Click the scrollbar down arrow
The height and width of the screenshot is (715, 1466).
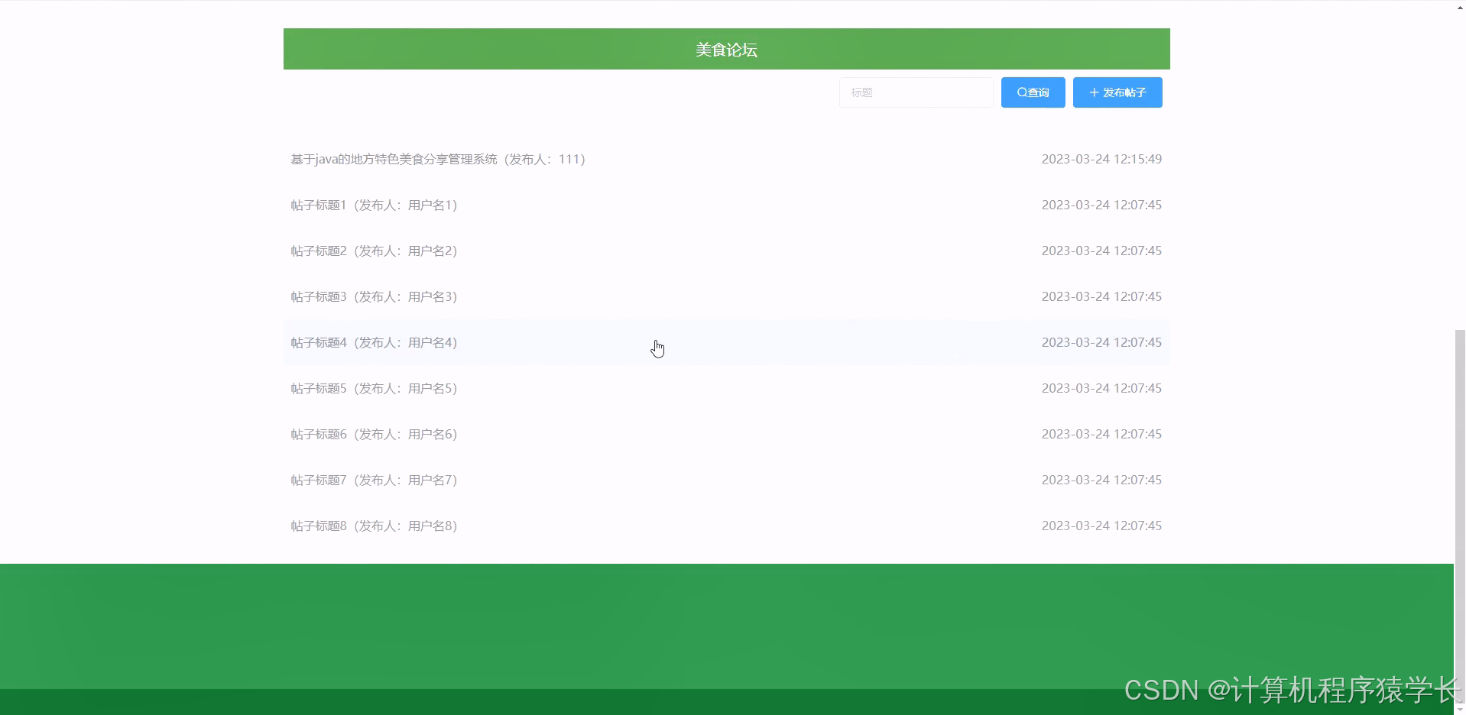1460,708
